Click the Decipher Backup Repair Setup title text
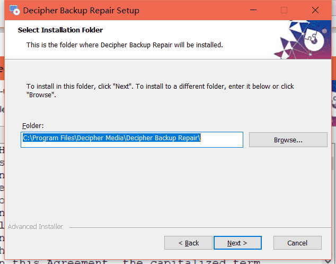This screenshot has width=336, height=264. (x=81, y=11)
